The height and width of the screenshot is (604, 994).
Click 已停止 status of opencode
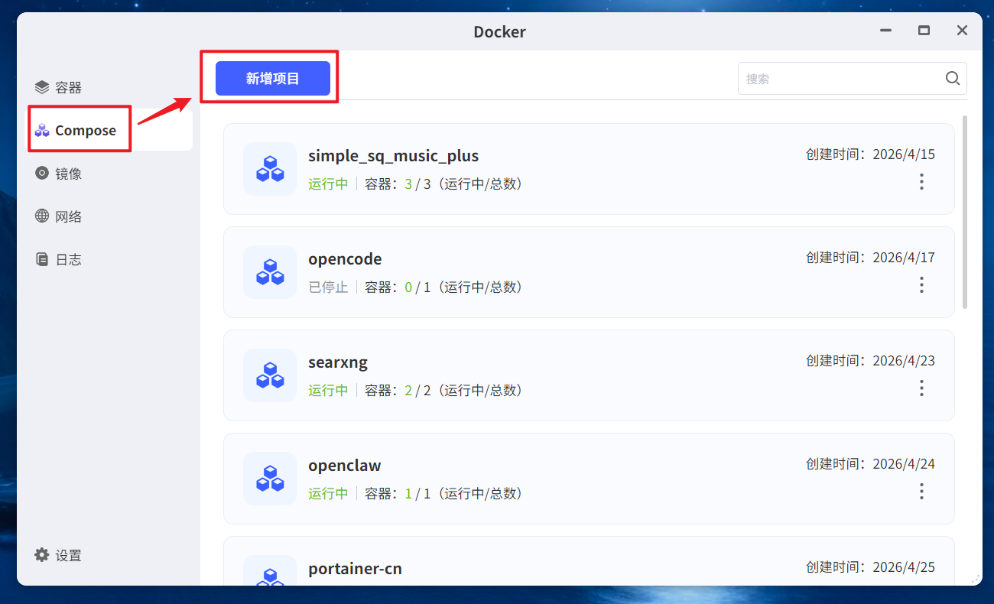328,287
